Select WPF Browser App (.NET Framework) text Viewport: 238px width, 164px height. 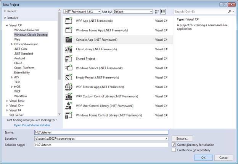pyautogui.click(x=100, y=87)
